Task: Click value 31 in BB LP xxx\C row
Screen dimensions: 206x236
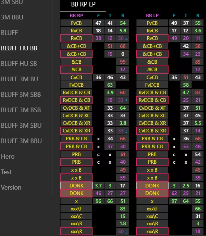Action: (198, 216)
